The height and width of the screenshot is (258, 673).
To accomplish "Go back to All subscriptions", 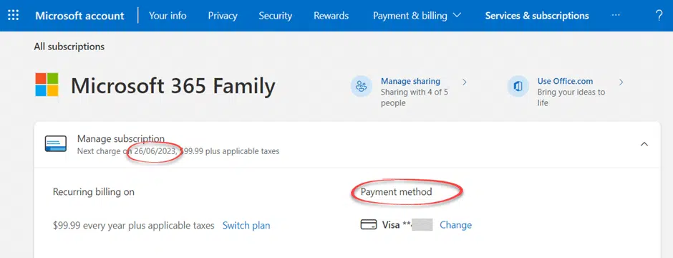I will pos(69,47).
